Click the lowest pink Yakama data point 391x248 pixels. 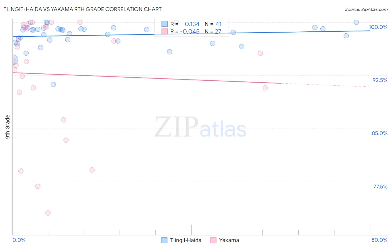tap(48, 213)
